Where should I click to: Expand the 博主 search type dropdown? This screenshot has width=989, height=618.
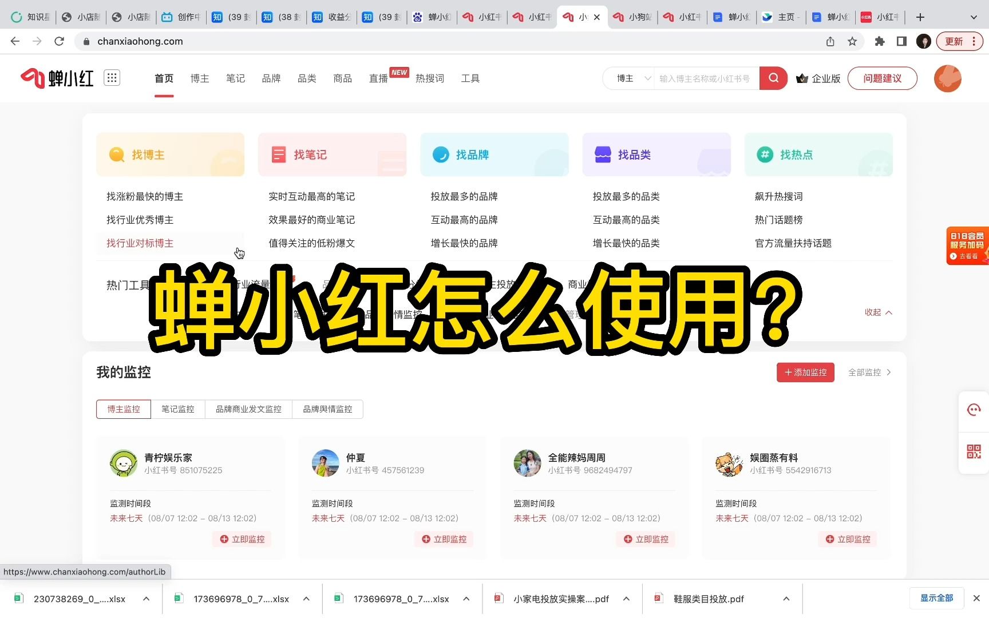tap(633, 78)
